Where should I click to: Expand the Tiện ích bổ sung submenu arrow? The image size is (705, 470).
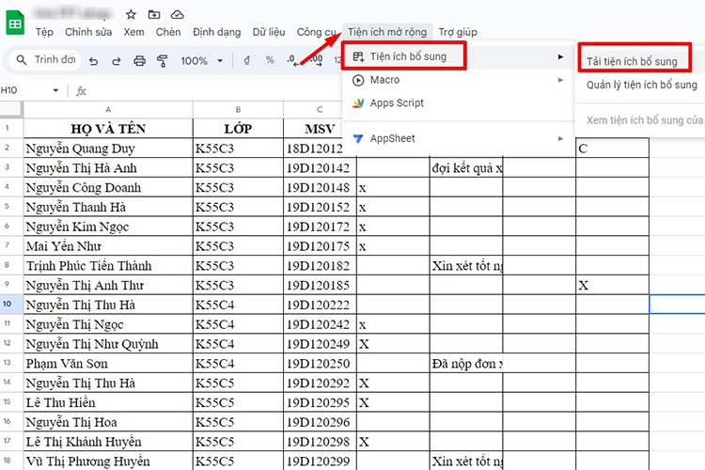click(560, 56)
